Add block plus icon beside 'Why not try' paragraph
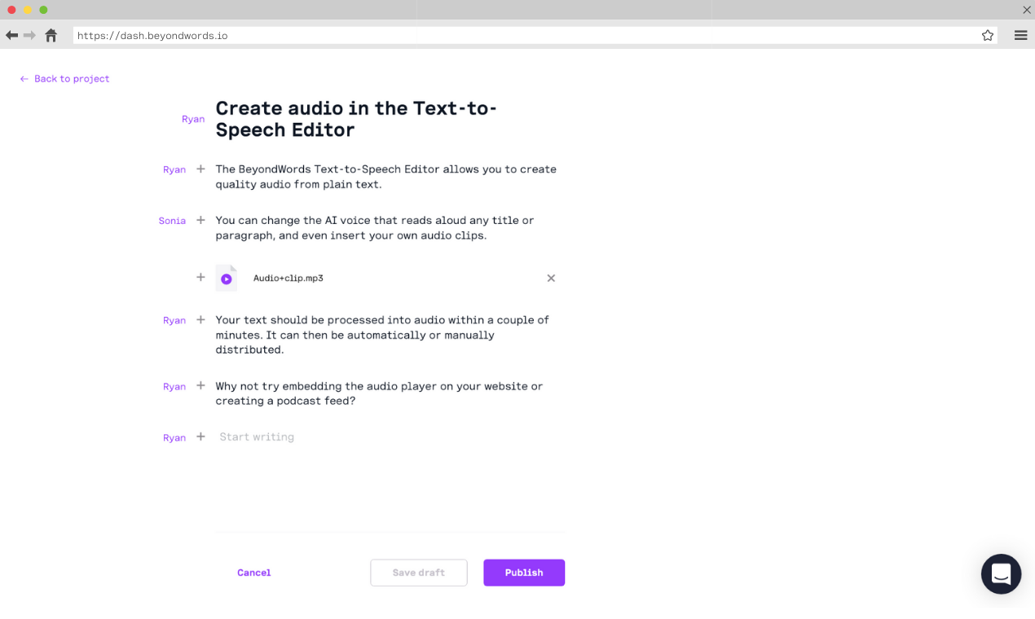 tap(200, 386)
